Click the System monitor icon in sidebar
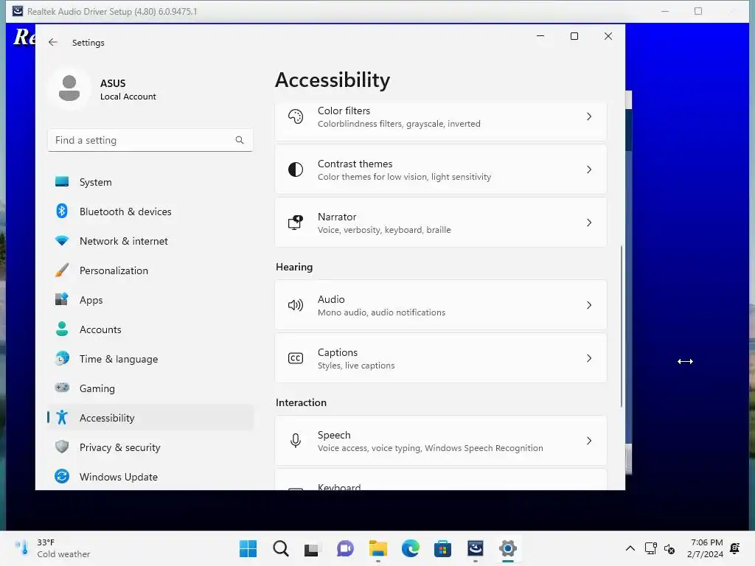 pos(62,182)
